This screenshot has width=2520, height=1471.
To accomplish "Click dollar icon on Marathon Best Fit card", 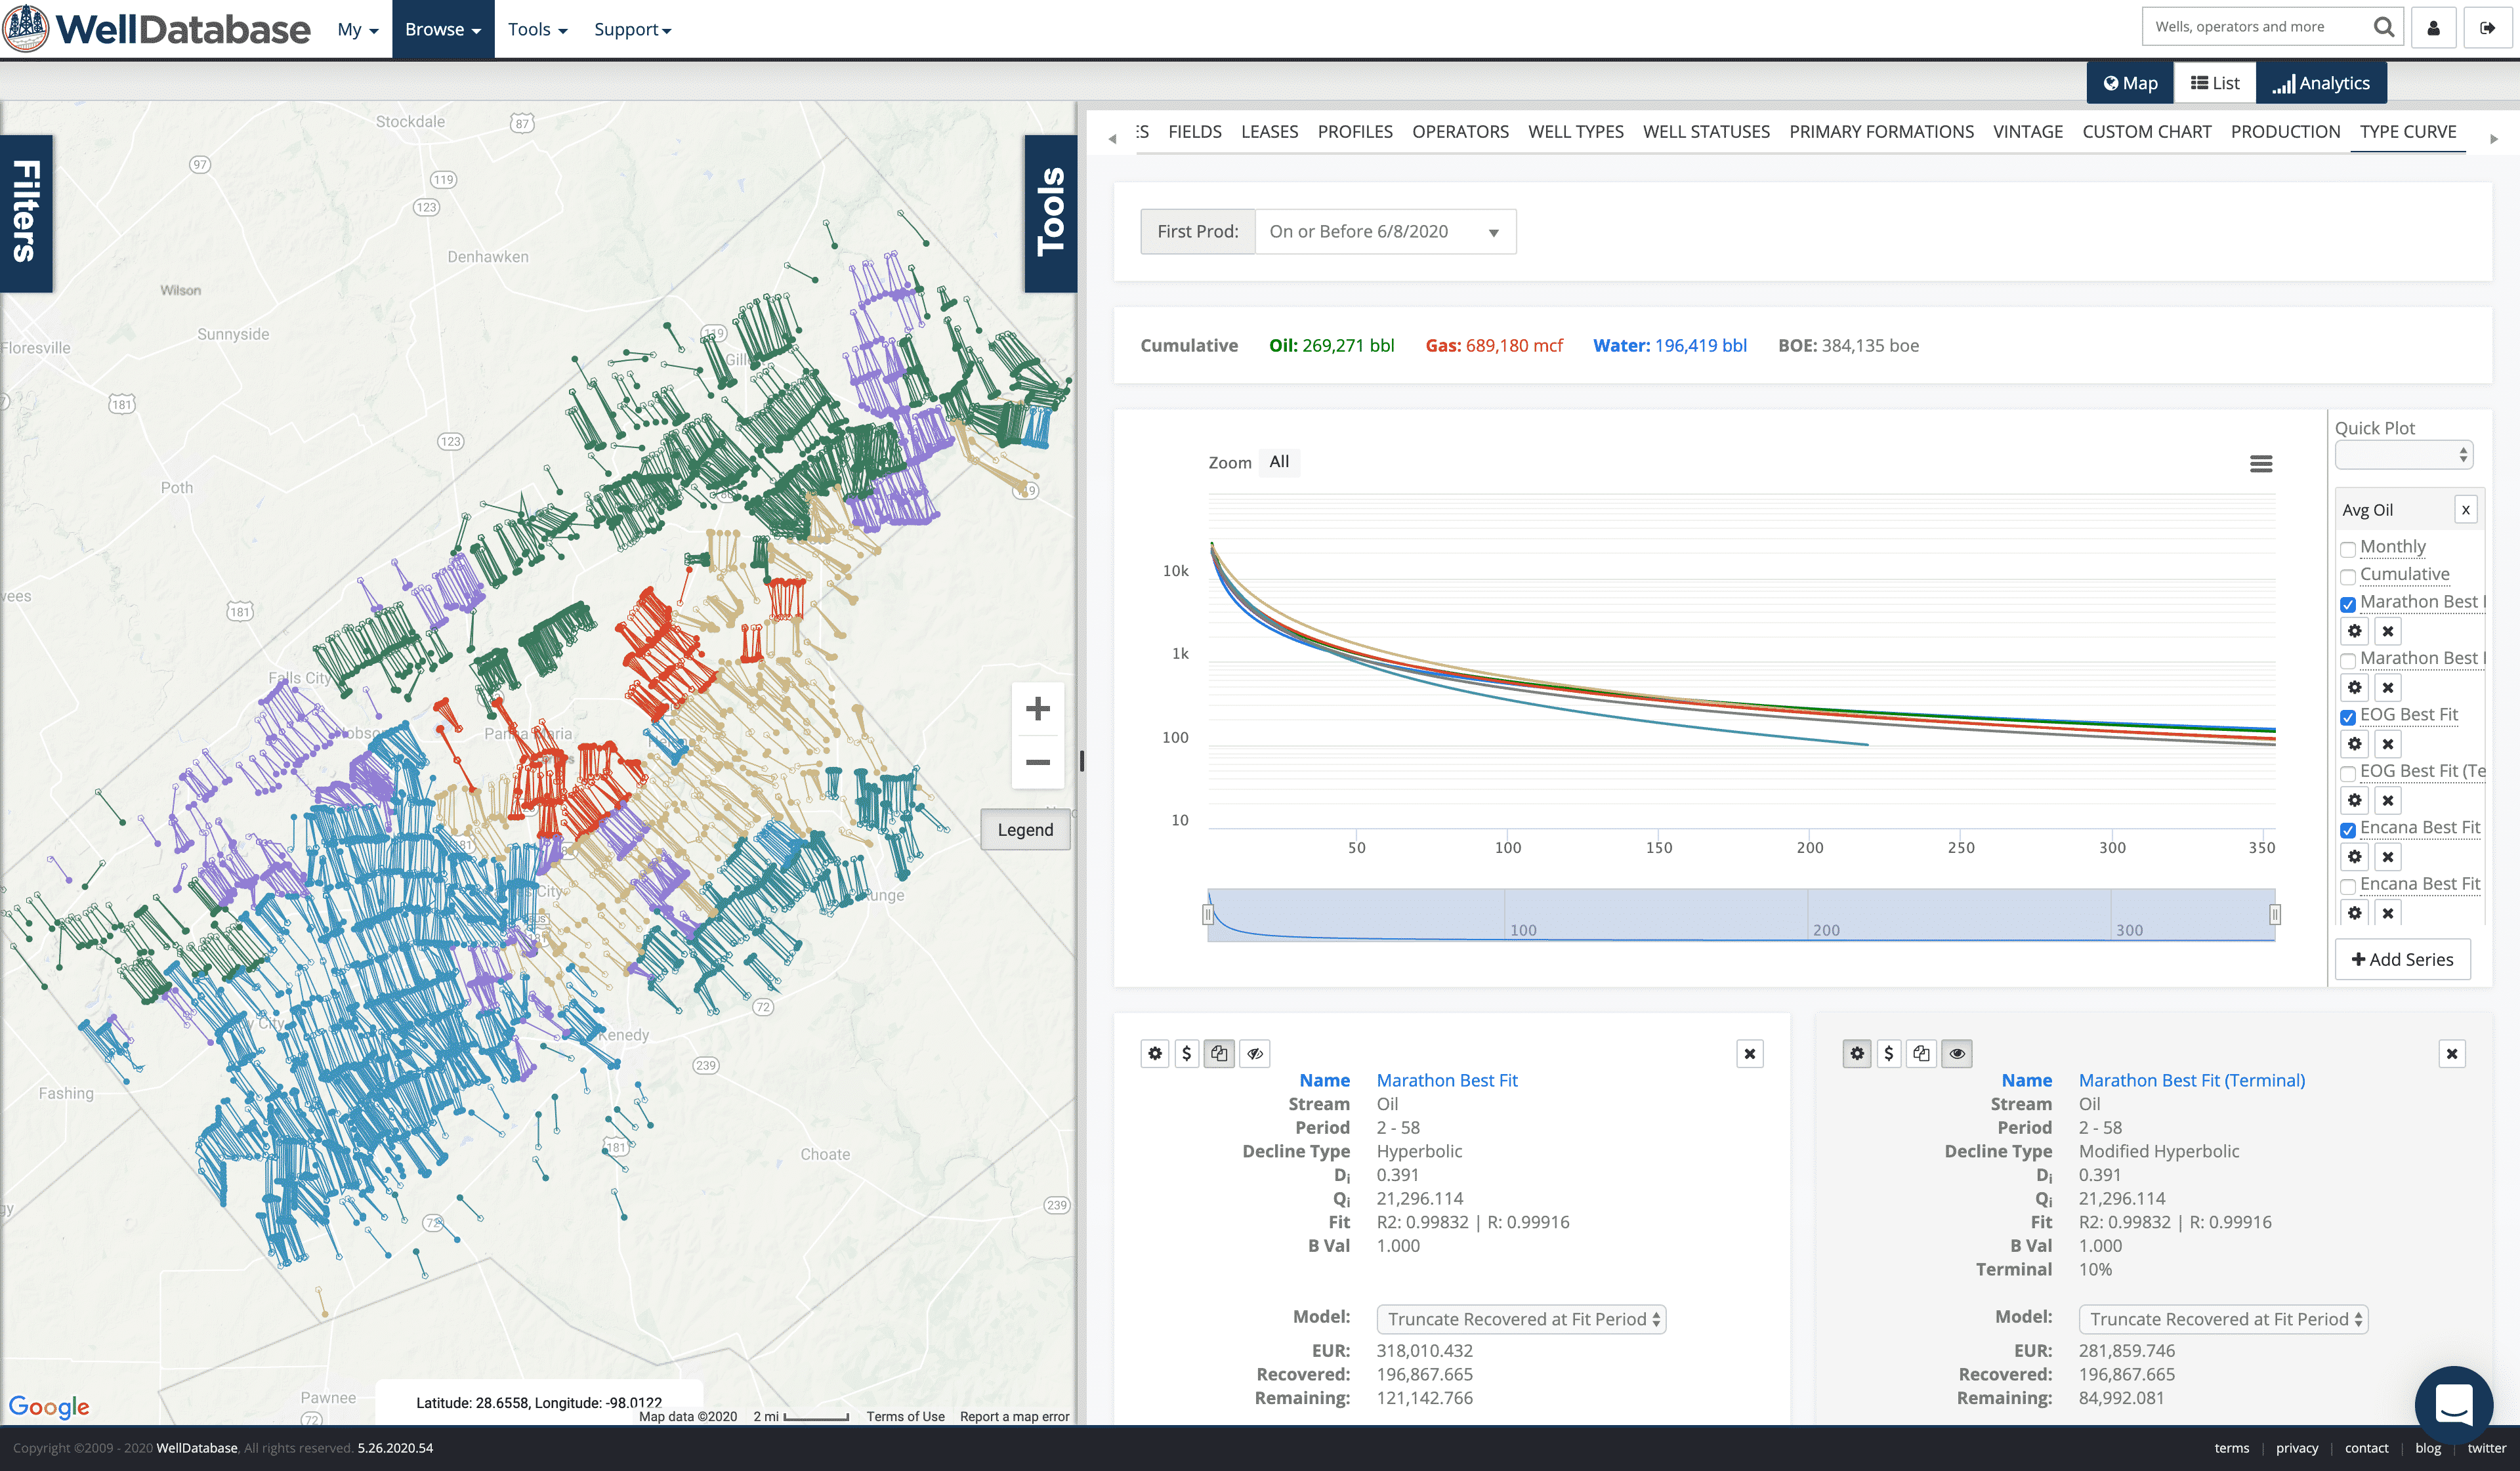I will pos(1187,1053).
